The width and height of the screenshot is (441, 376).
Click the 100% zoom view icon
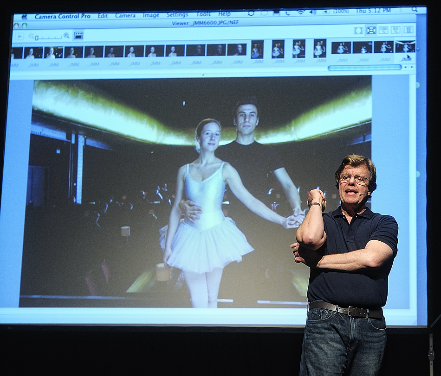click(383, 30)
